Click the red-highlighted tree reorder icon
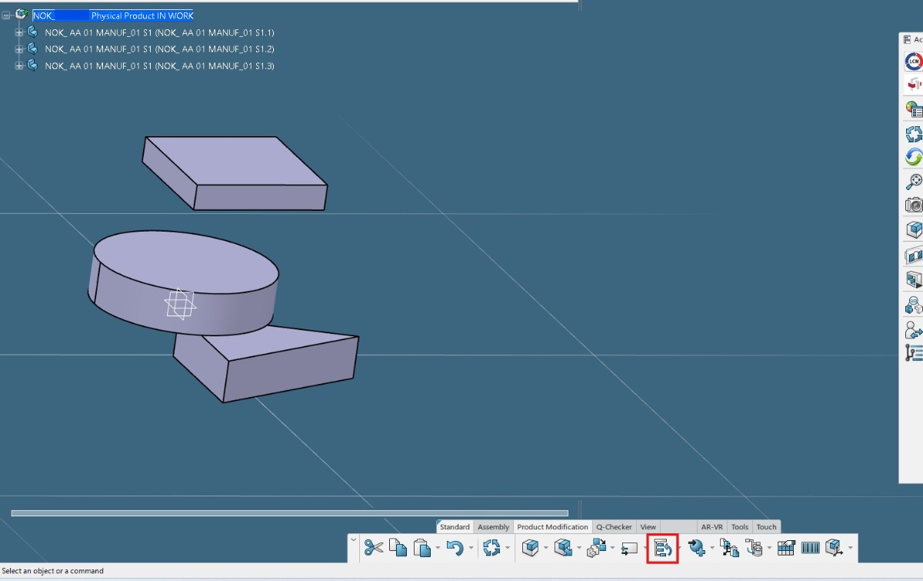 click(662, 548)
